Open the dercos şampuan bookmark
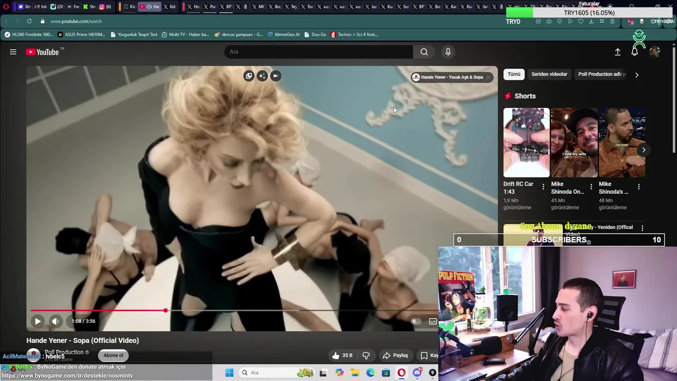The height and width of the screenshot is (381, 677). point(239,34)
